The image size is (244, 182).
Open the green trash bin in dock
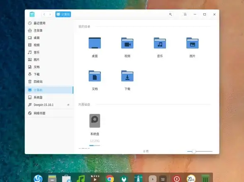(205, 179)
